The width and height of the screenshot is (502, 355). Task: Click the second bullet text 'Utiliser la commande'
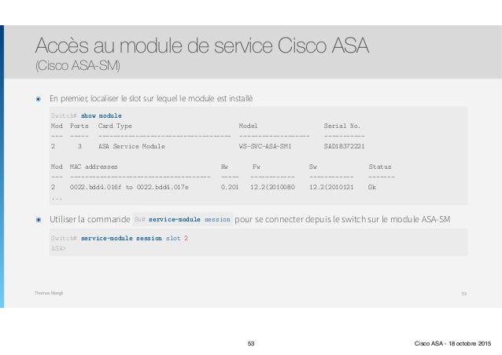90,219
